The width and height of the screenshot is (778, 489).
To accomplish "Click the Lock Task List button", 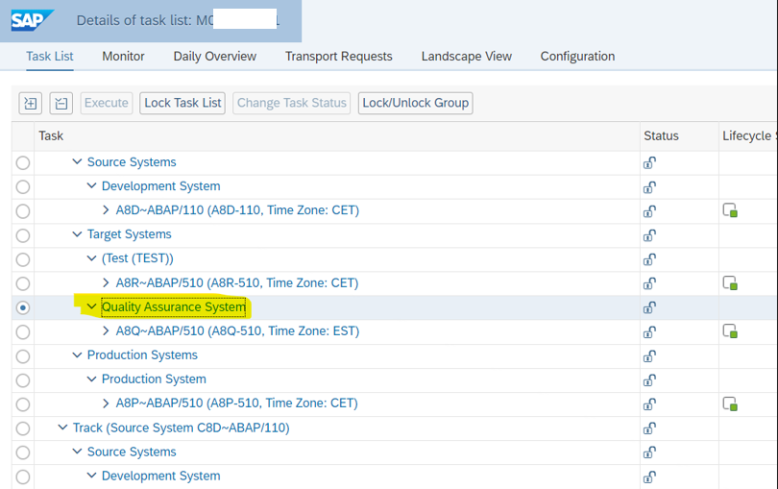I will coord(182,103).
